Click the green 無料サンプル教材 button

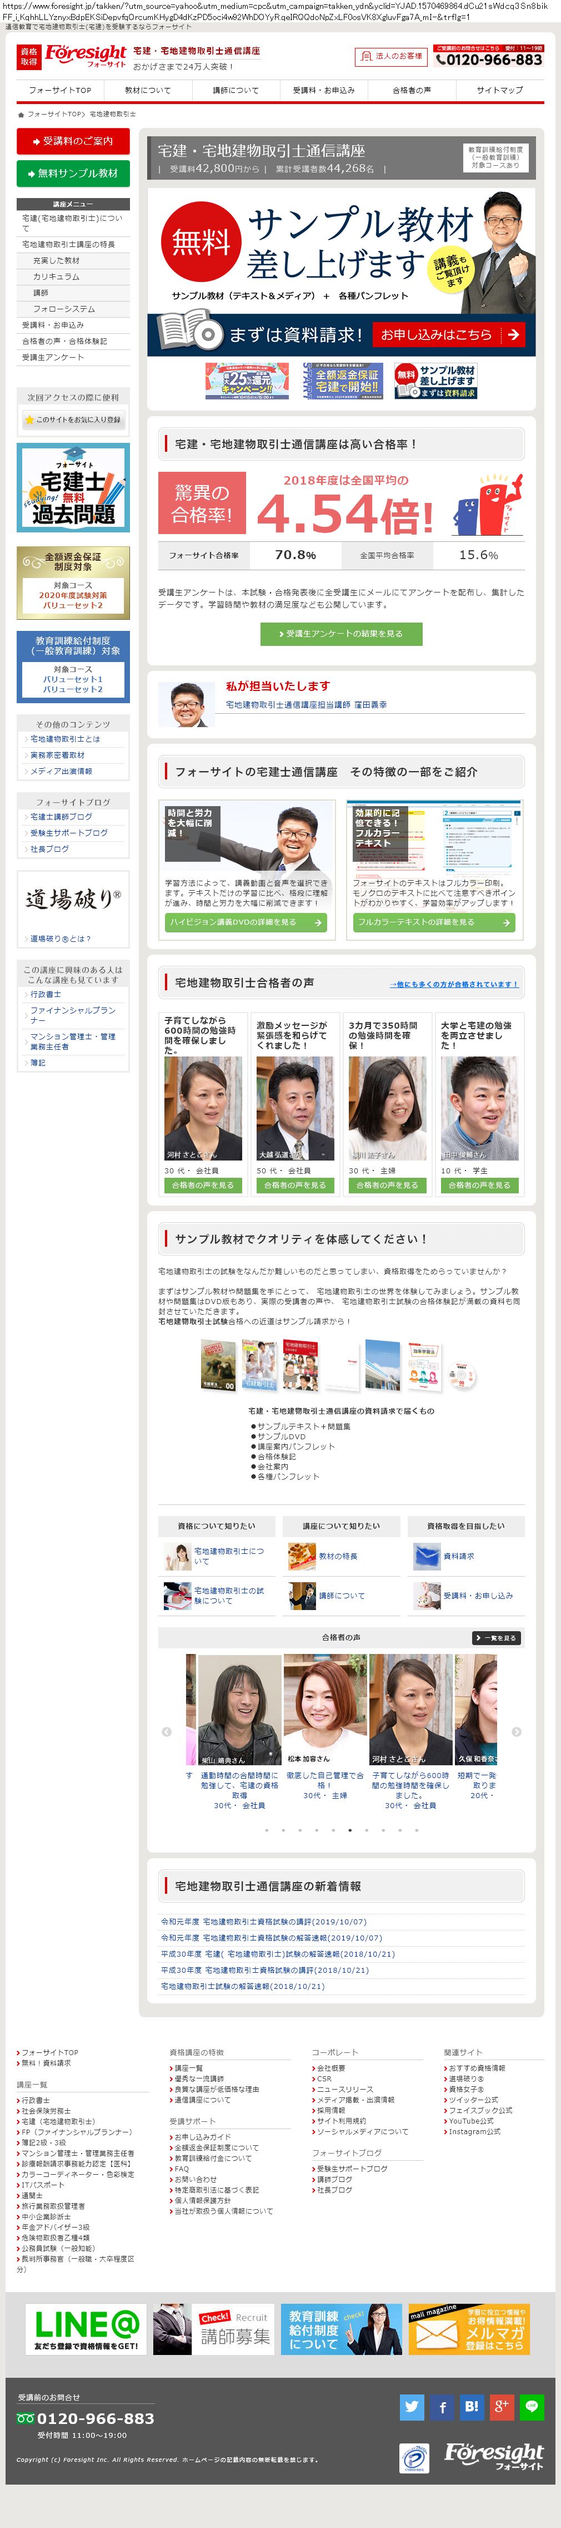[x=73, y=174]
